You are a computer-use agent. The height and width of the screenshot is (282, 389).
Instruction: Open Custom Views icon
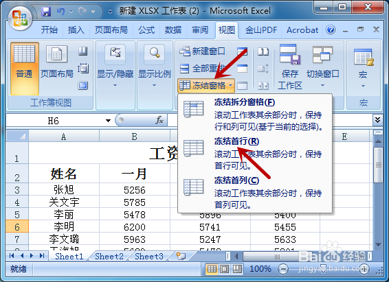83,69
